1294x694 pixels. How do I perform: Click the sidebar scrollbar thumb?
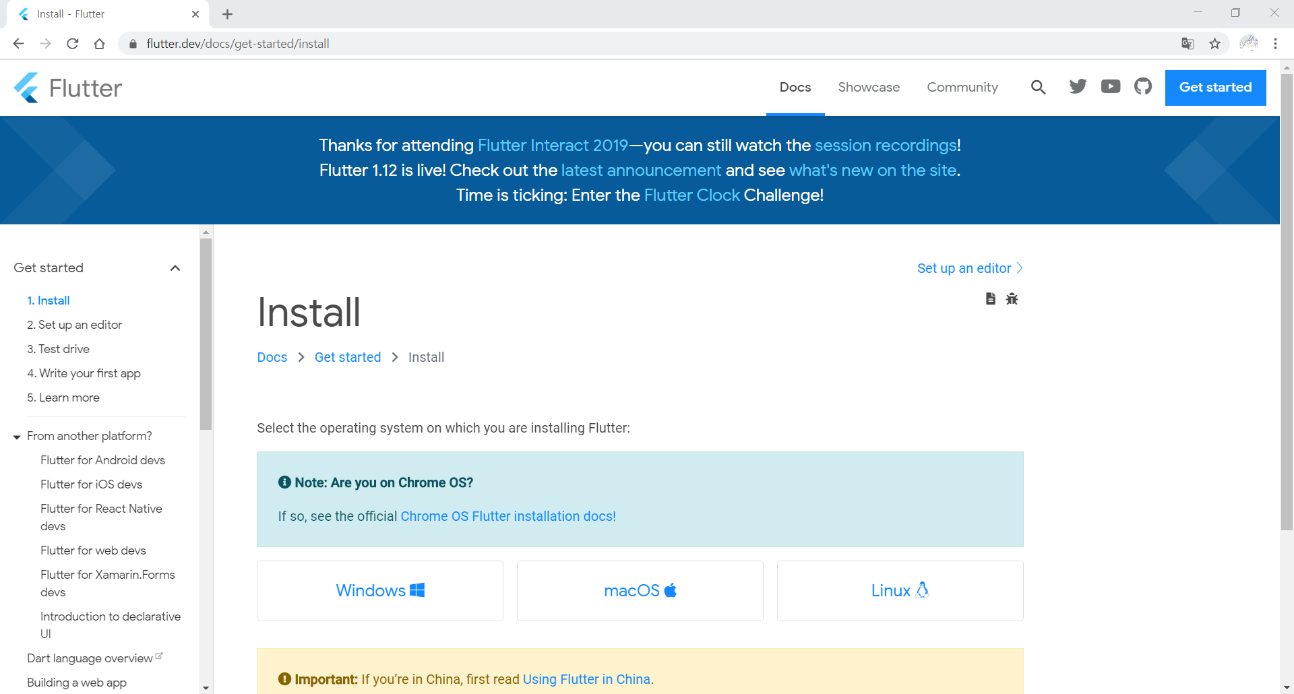206,334
